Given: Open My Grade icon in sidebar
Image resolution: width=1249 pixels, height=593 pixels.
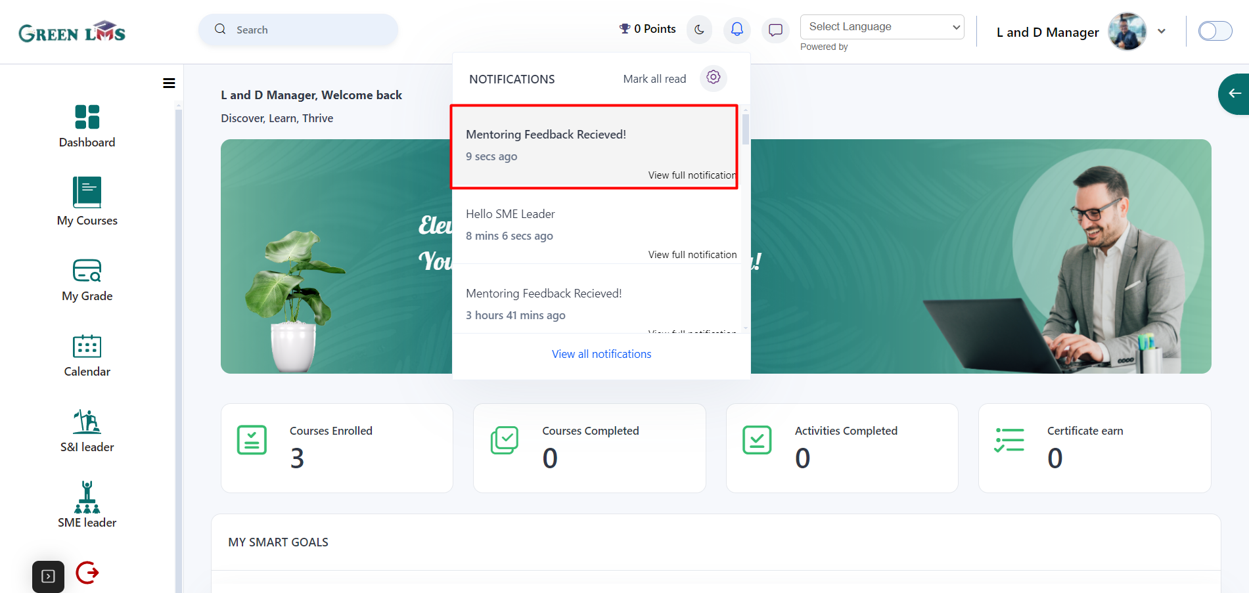Looking at the screenshot, I should (87, 270).
